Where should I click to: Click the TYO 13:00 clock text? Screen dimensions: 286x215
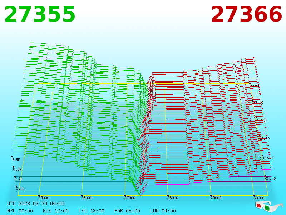pos(92,211)
